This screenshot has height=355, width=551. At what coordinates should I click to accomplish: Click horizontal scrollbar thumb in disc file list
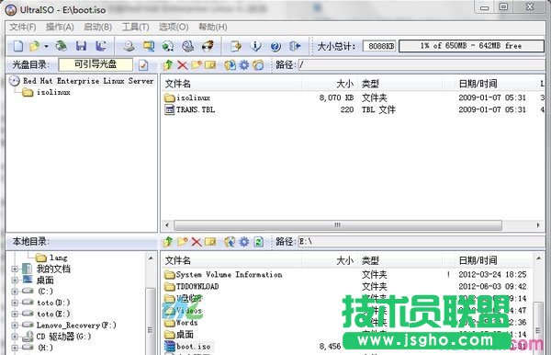(338, 224)
